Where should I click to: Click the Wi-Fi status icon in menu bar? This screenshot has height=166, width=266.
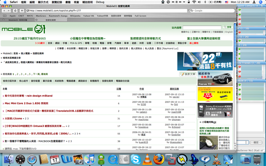[194, 2]
